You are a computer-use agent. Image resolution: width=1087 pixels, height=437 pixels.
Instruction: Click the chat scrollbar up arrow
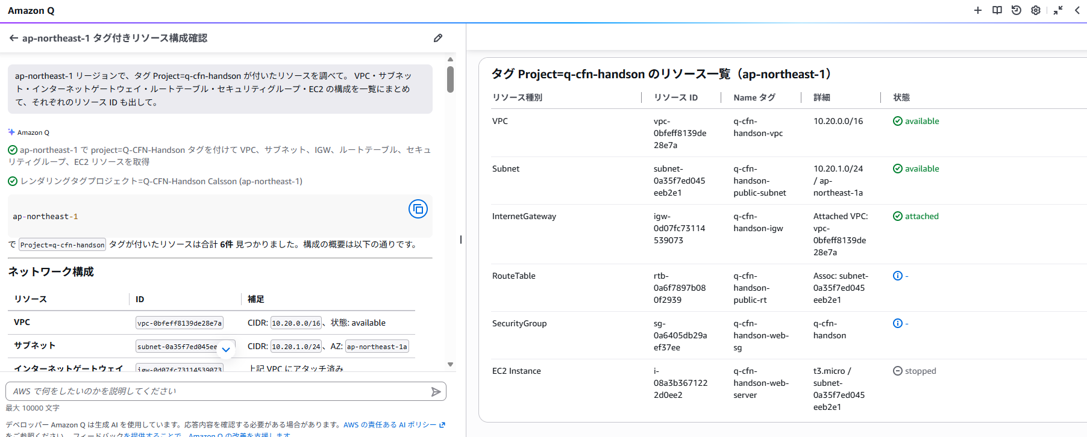point(450,60)
